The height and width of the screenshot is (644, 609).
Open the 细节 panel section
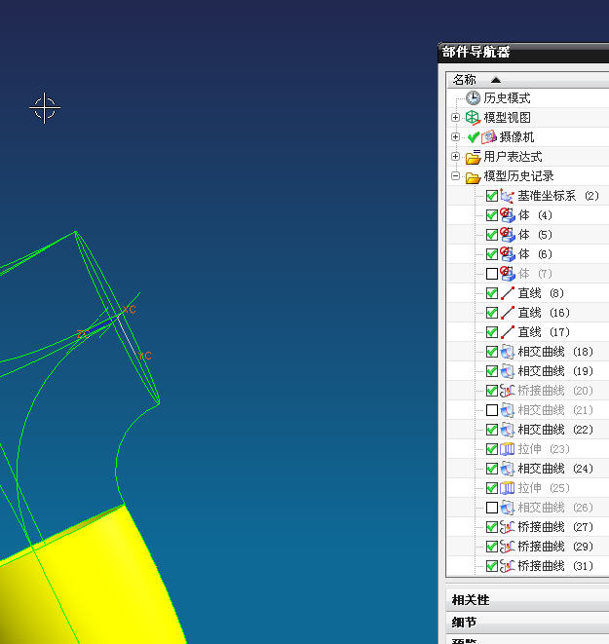[528, 623]
